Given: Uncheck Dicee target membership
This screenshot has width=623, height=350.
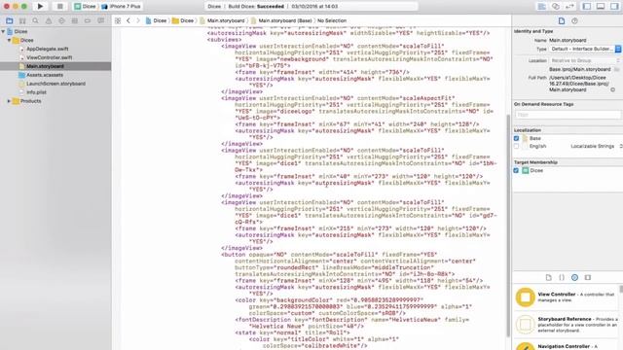Looking at the screenshot, I should [x=516, y=170].
